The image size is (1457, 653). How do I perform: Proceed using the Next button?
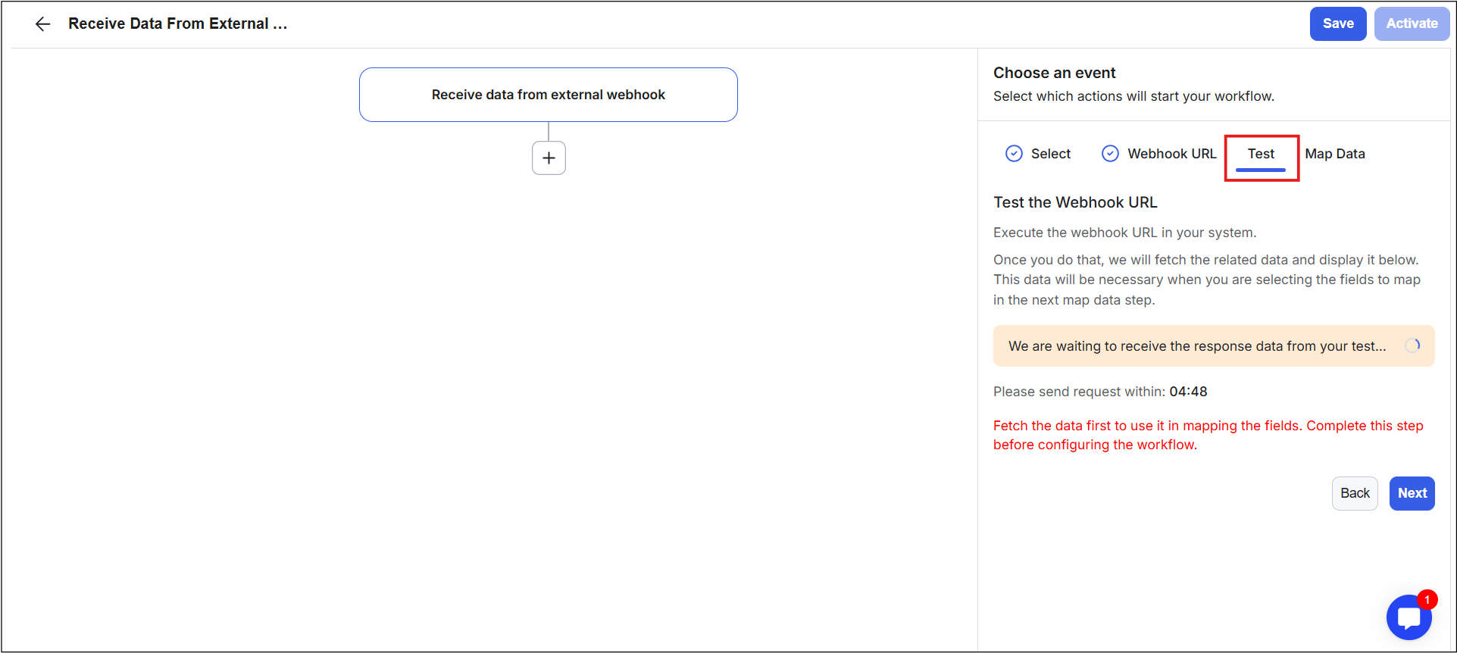(1412, 493)
